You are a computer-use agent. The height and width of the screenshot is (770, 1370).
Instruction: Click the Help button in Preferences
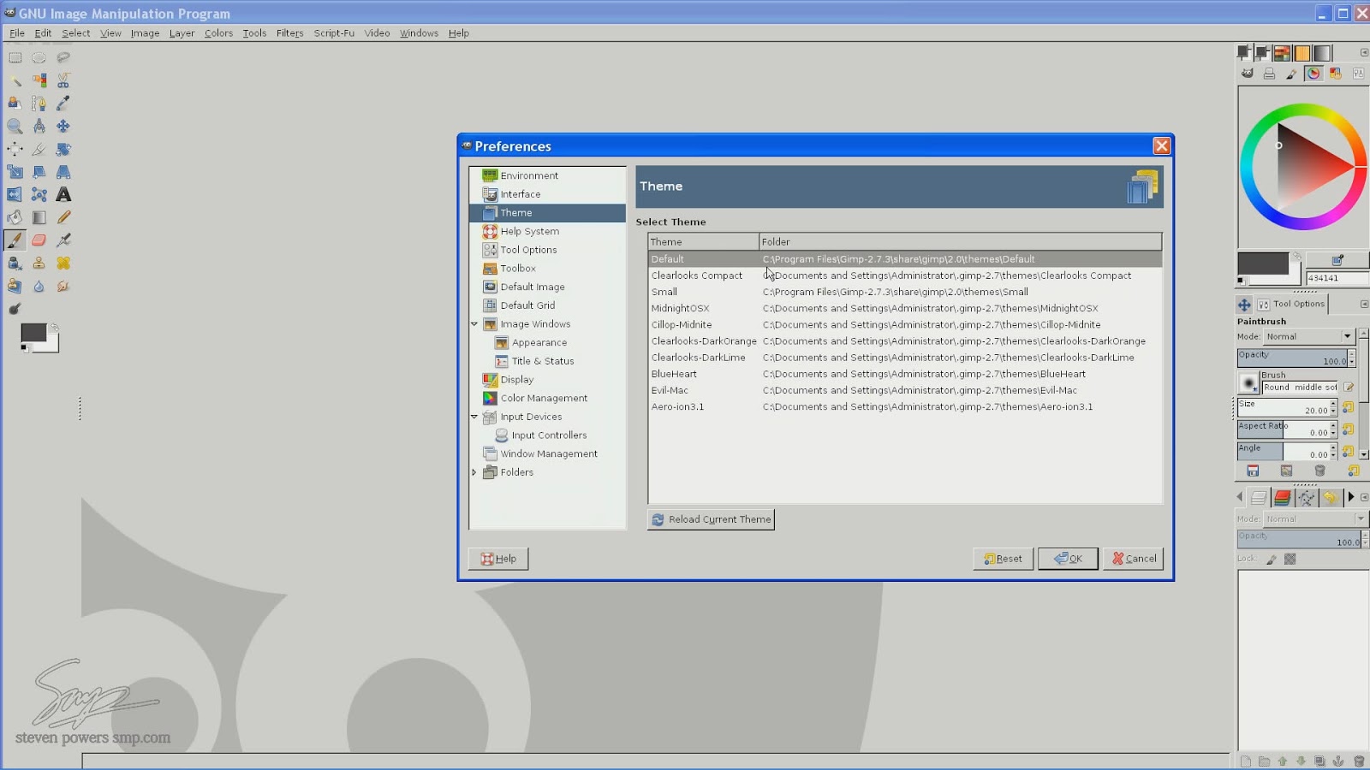tap(498, 559)
